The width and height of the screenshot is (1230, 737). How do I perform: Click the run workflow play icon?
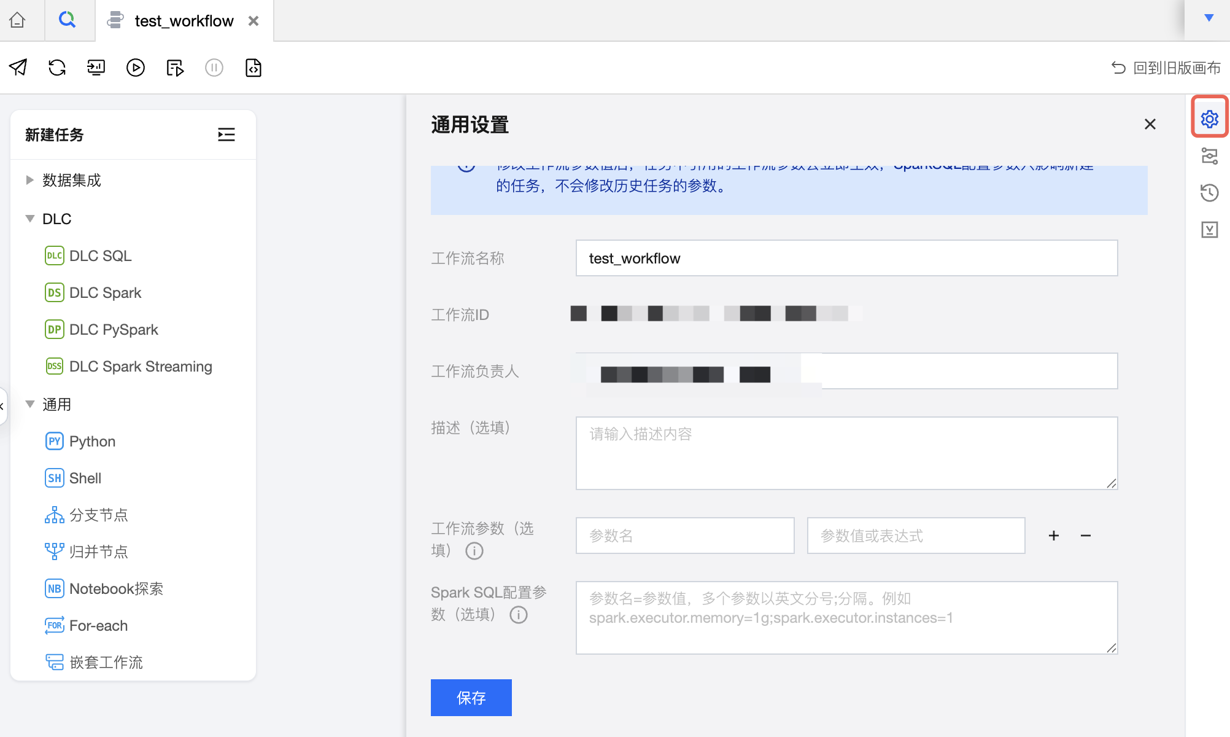tap(136, 68)
